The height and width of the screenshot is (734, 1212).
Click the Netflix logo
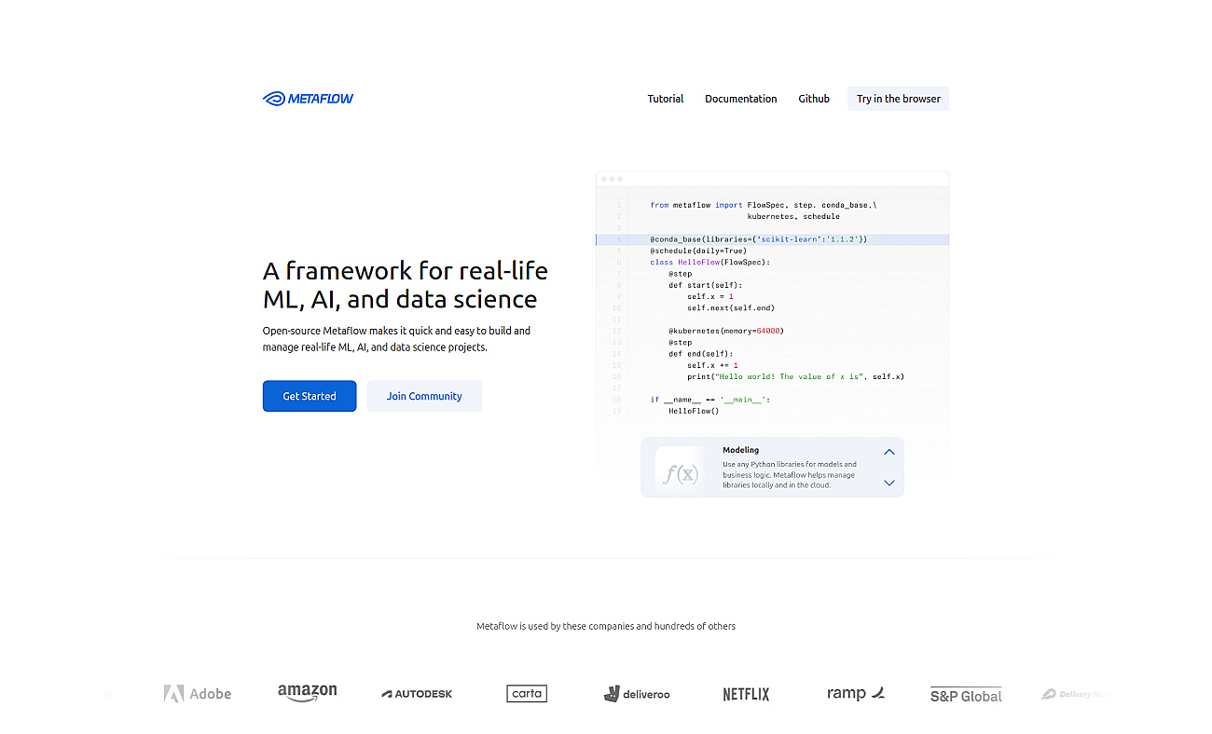tap(747, 694)
